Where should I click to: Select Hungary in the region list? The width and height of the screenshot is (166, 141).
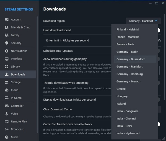click(135, 96)
